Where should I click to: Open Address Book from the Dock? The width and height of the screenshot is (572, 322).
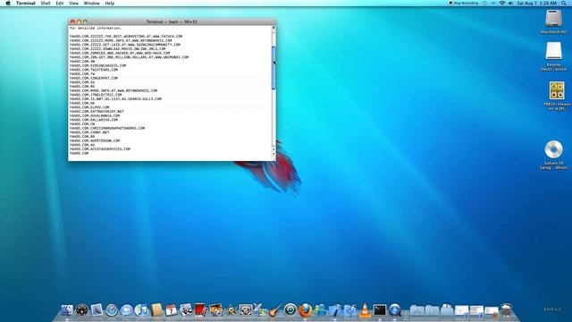pyautogui.click(x=156, y=310)
